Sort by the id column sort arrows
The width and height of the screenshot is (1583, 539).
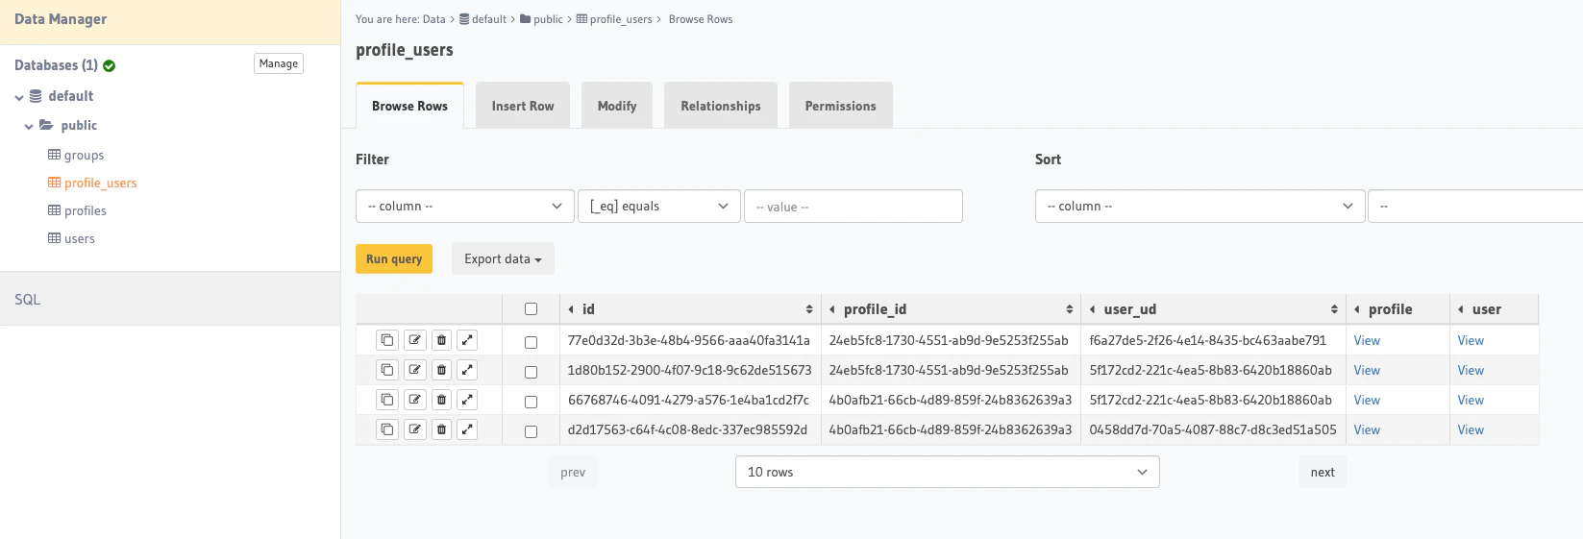[809, 309]
